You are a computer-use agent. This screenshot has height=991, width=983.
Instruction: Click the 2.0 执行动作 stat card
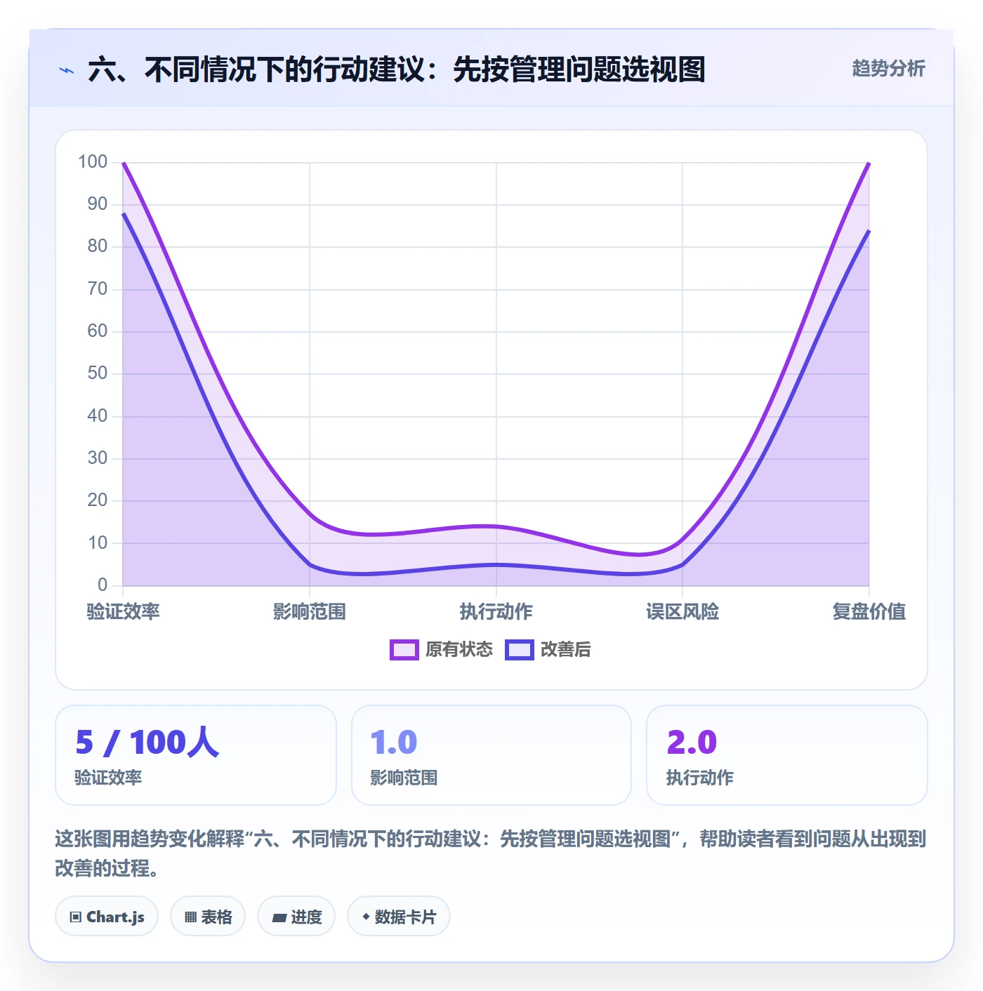[x=787, y=755]
